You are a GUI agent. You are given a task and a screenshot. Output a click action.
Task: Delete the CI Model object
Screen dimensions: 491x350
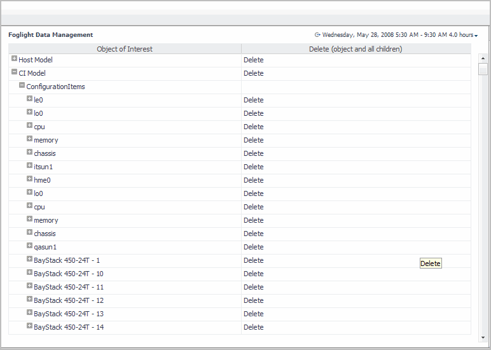point(253,73)
